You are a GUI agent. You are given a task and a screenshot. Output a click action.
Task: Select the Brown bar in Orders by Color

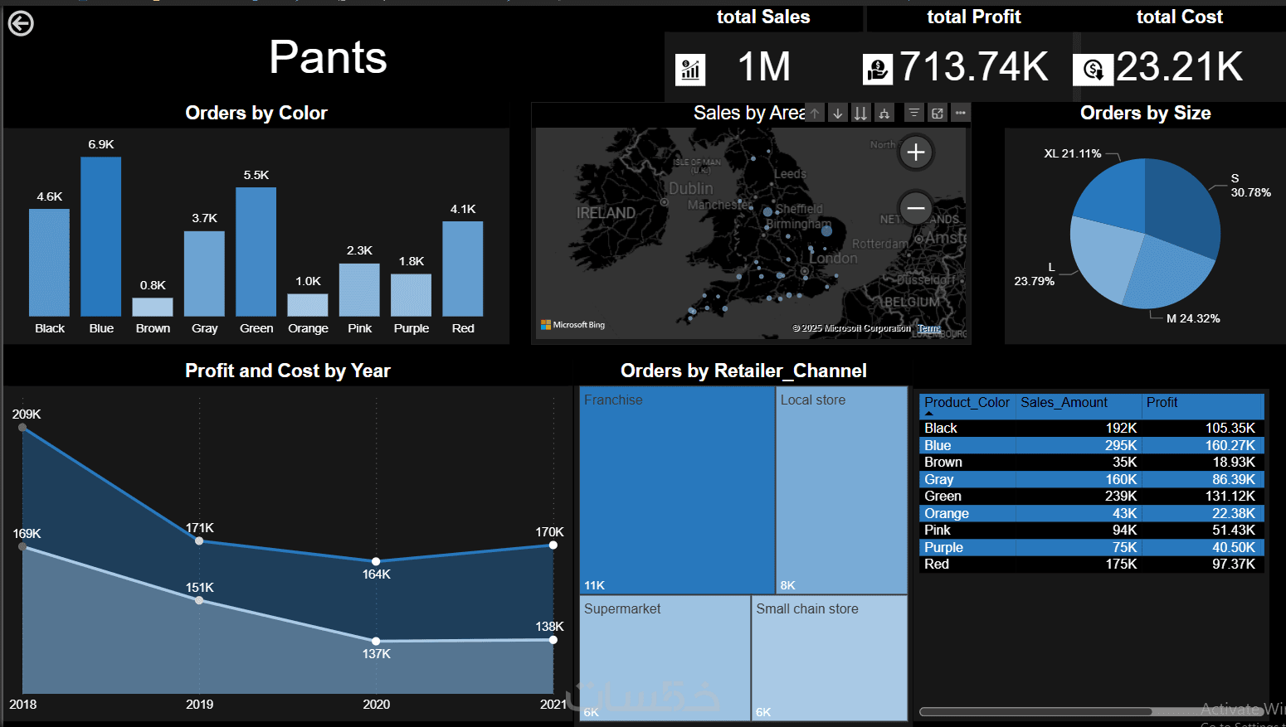(153, 307)
